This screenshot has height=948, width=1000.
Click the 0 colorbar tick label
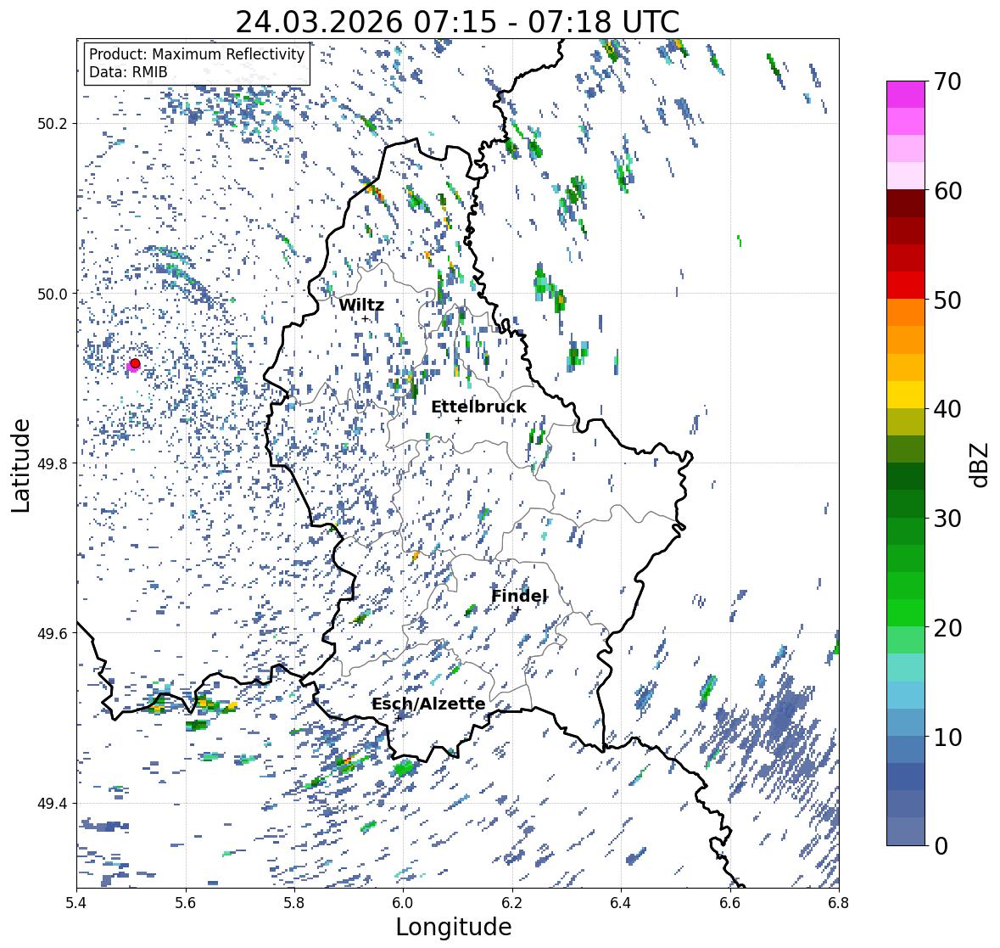point(941,845)
